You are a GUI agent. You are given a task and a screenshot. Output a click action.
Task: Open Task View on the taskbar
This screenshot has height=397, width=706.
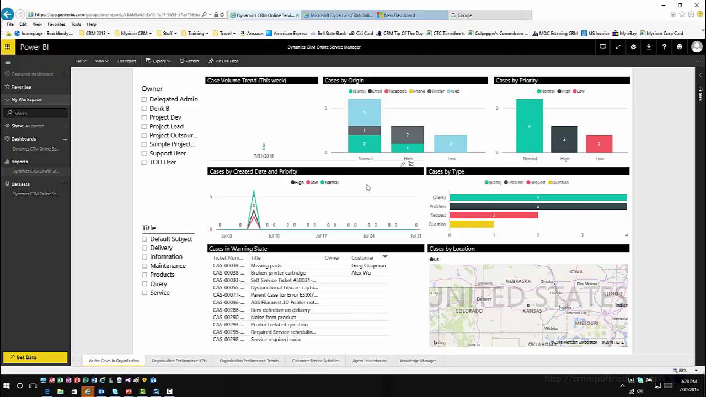pyautogui.click(x=33, y=385)
